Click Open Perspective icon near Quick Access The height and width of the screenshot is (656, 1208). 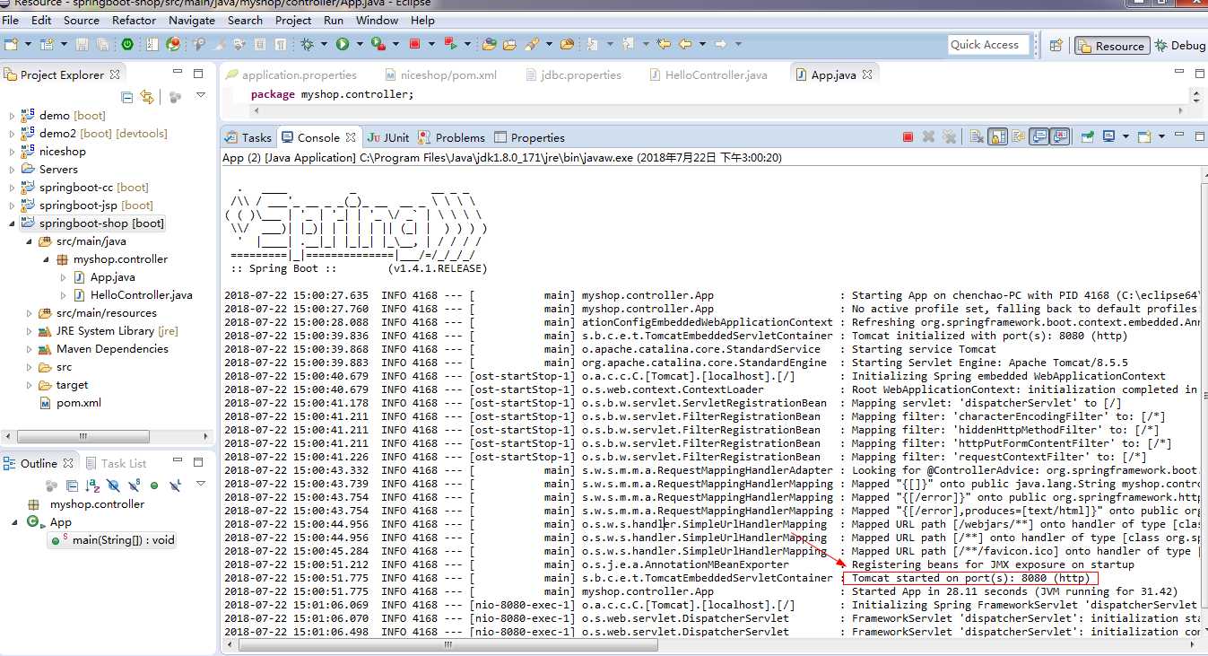pos(1056,45)
